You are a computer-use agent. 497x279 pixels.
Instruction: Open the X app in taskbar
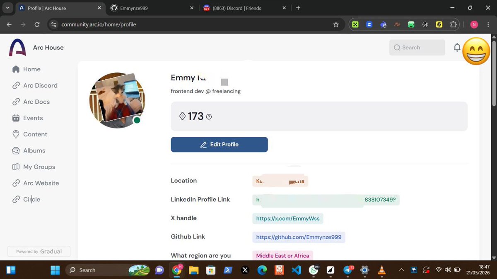[245, 270]
